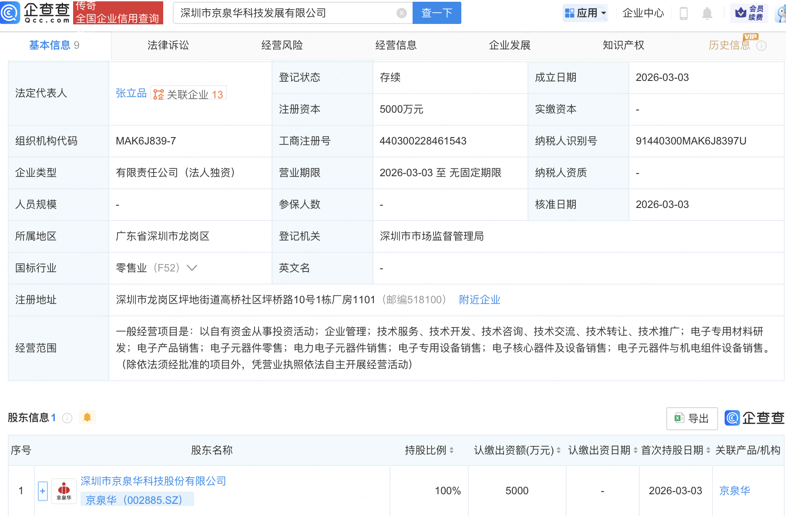Open the 知识产权 tab
The width and height of the screenshot is (786, 516).
[624, 45]
